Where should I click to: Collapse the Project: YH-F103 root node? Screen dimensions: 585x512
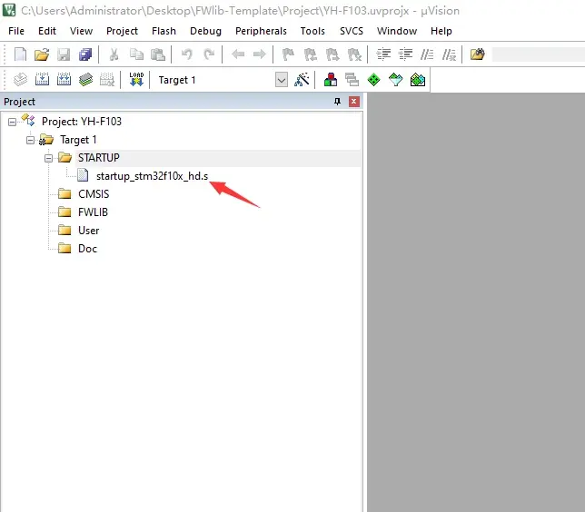click(x=13, y=122)
